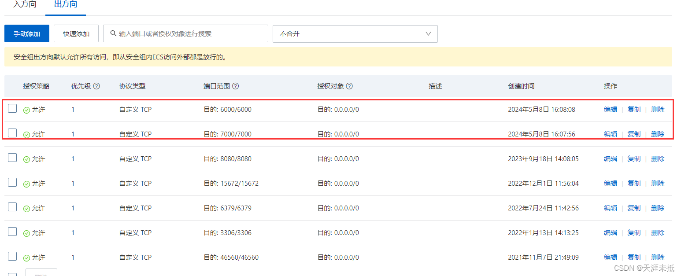Tick checkbox for port 15672/15672 rule
The image size is (681, 276).
(12, 182)
